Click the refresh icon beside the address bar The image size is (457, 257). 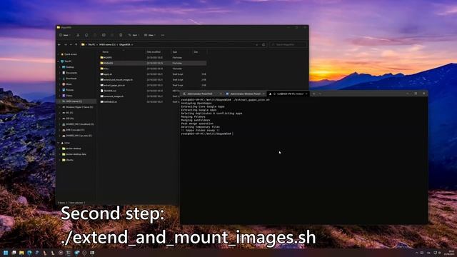click(x=263, y=45)
